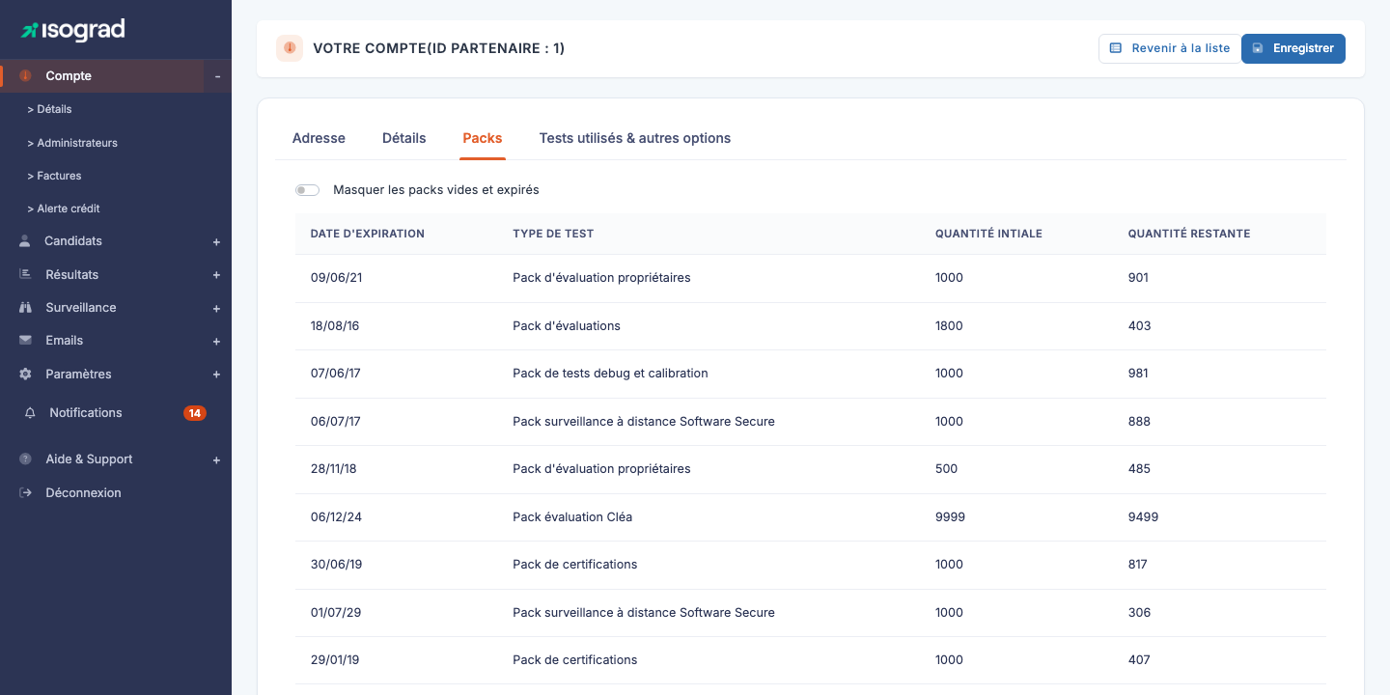Click Pack évaluation Cléa text
The width and height of the screenshot is (1390, 695).
[x=572, y=517]
